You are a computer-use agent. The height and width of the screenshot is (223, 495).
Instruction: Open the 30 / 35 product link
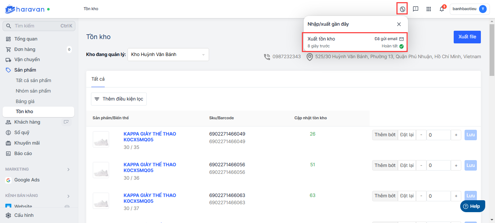150,137
